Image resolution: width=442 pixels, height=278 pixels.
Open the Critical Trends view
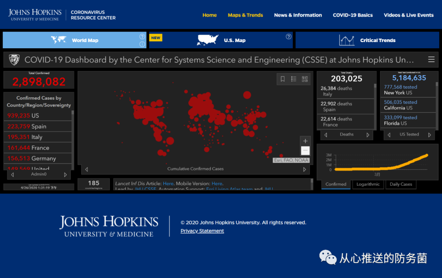click(367, 40)
